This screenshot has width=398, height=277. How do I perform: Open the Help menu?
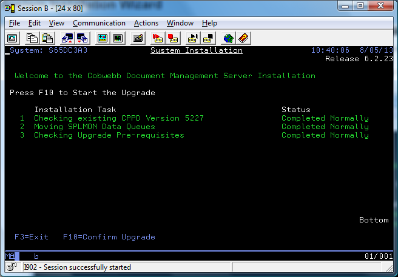click(x=209, y=23)
